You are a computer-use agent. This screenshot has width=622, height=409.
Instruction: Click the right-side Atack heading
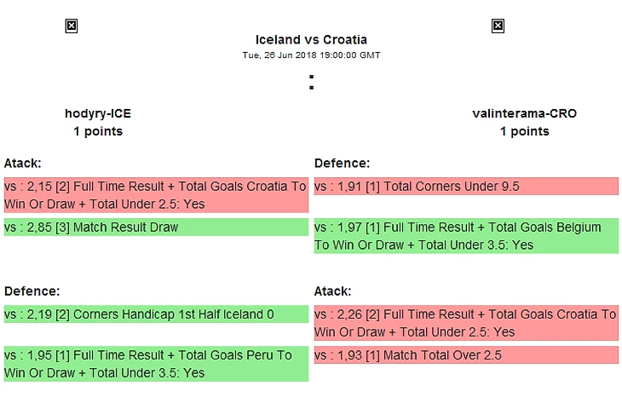click(x=333, y=291)
